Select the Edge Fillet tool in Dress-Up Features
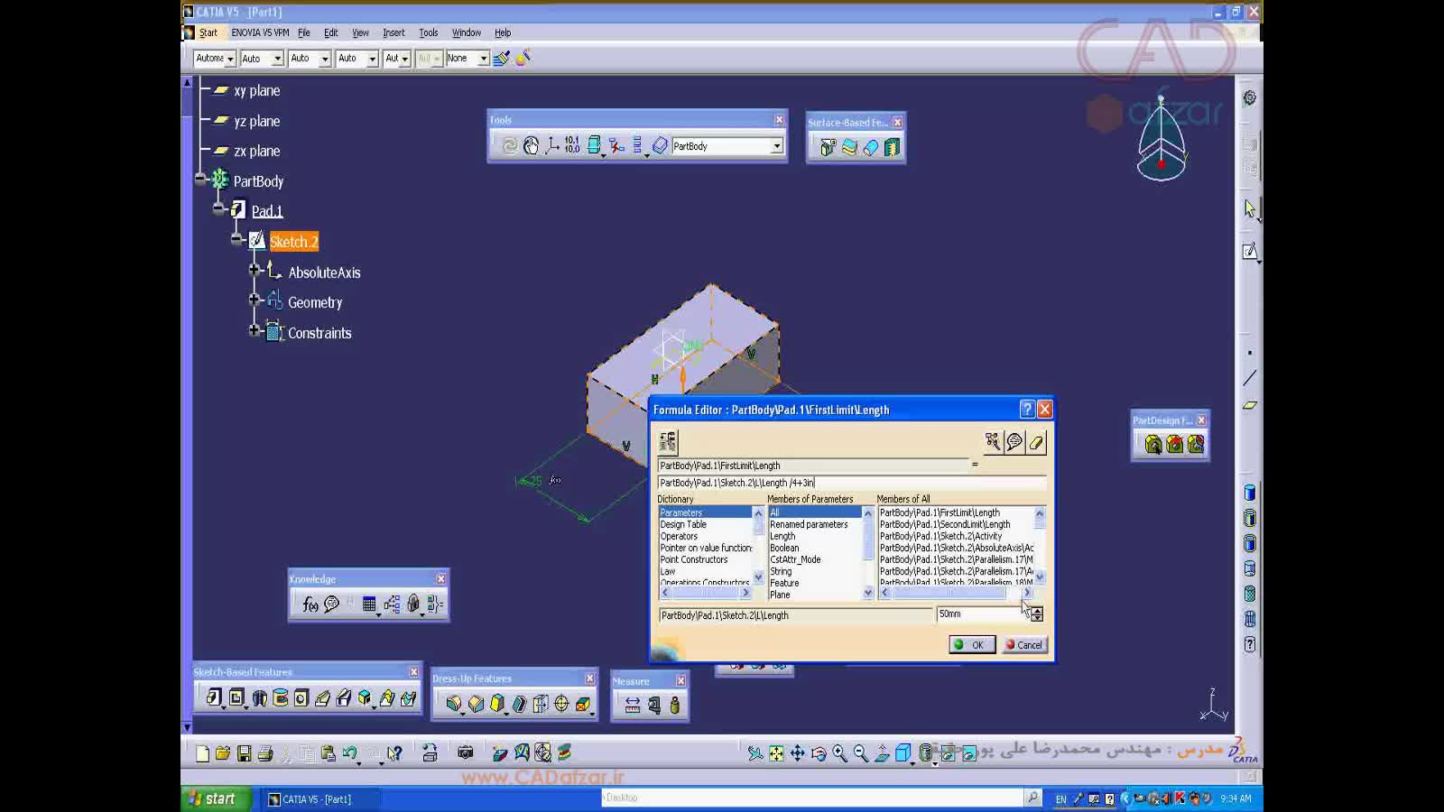Viewport: 1444px width, 812px height. tap(454, 704)
